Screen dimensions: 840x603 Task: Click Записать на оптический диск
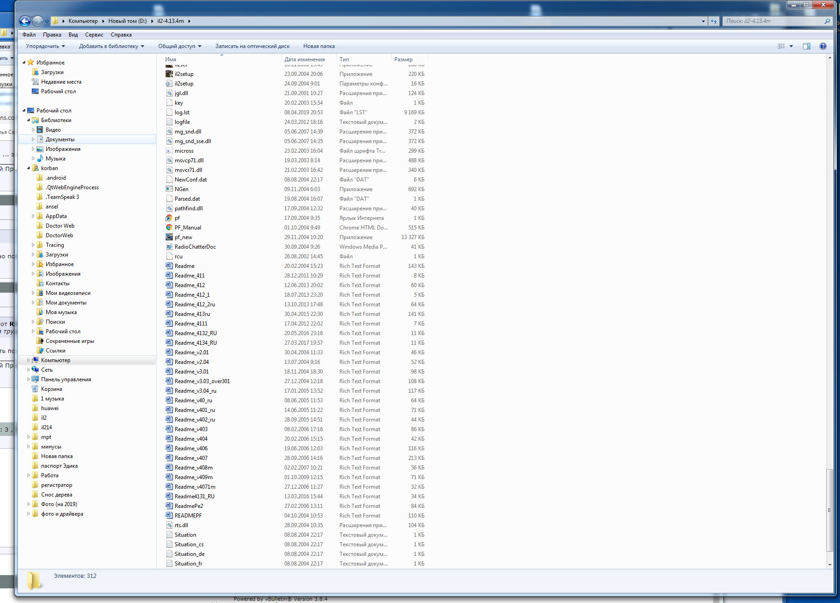(x=253, y=46)
